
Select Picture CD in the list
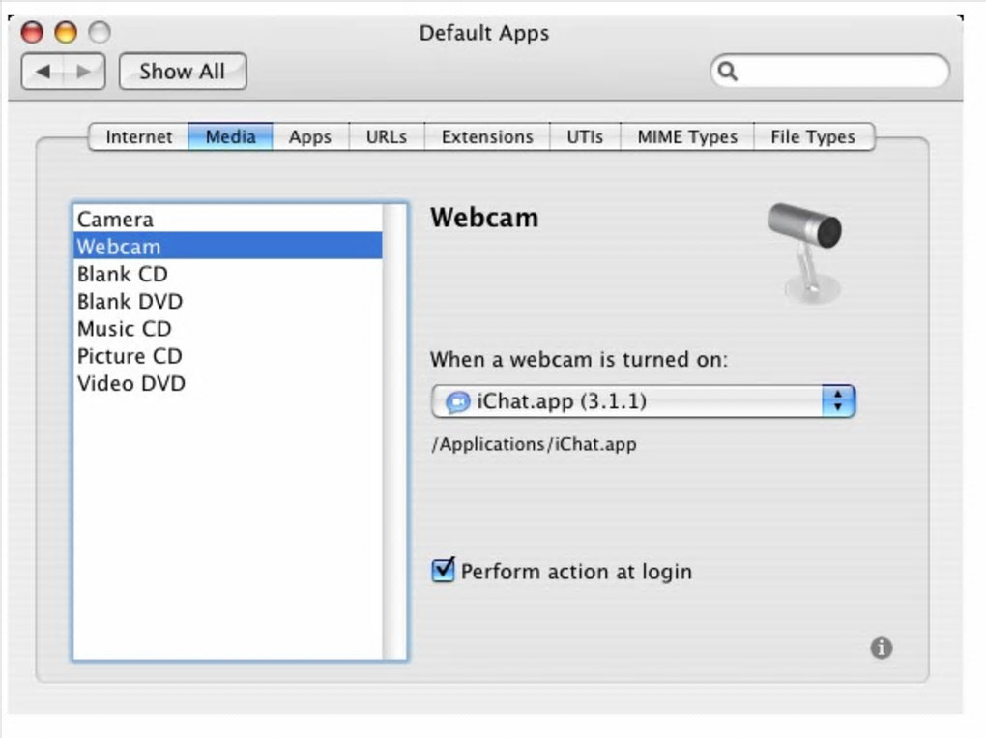(227, 356)
